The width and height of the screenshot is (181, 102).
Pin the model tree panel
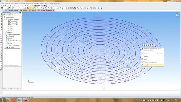19,12
